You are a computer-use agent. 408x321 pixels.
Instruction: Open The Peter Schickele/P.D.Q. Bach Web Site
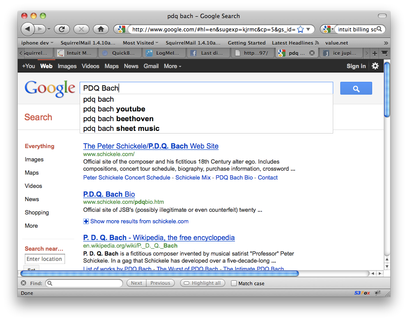(150, 146)
